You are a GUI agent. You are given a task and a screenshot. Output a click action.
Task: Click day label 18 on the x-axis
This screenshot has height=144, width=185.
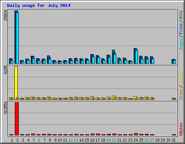(x=103, y=140)
